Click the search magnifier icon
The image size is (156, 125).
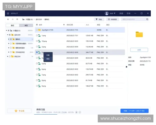[147, 19]
